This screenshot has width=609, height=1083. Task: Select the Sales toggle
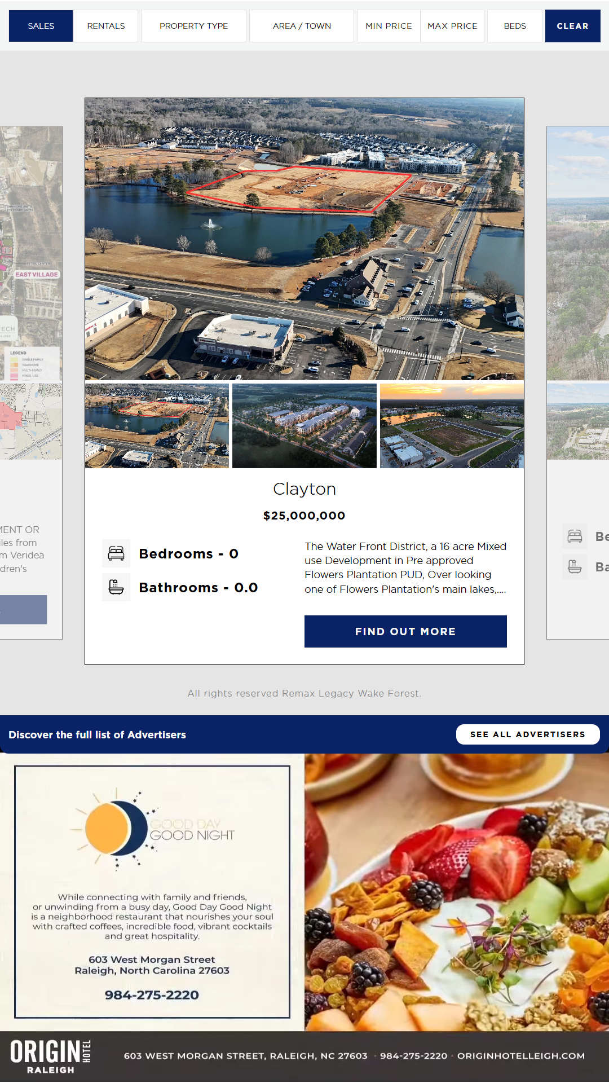pos(41,26)
